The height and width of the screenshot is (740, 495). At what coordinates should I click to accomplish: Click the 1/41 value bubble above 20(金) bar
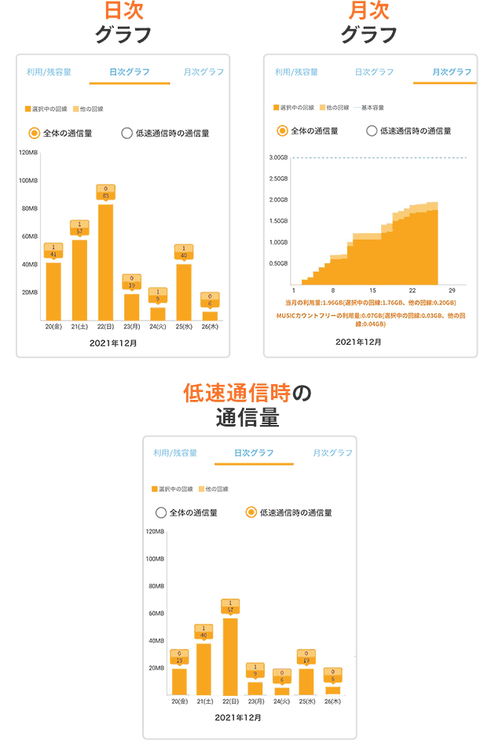pos(53,251)
